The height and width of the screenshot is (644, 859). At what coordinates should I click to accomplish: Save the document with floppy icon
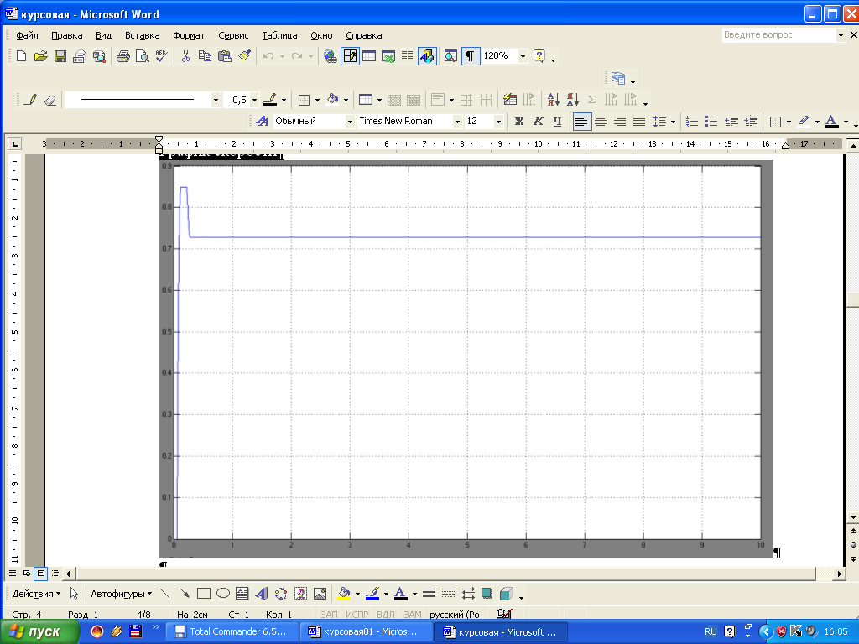(60, 56)
